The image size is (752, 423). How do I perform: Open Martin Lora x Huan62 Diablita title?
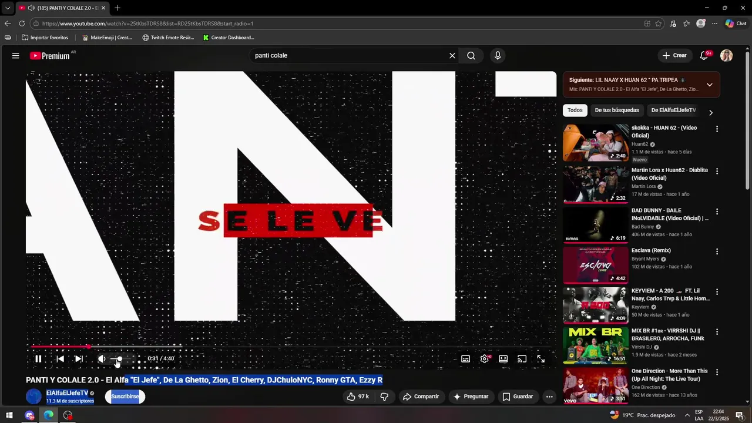point(670,174)
